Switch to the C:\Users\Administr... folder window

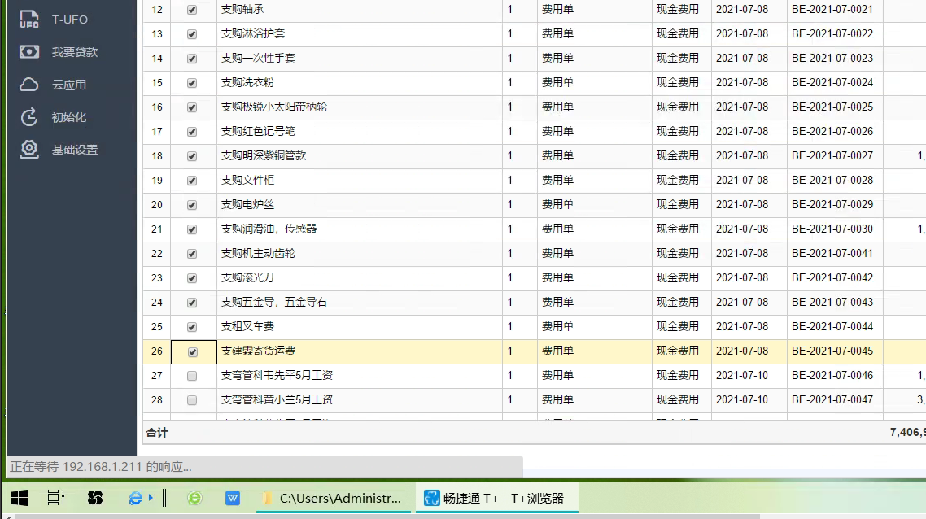[x=334, y=499]
